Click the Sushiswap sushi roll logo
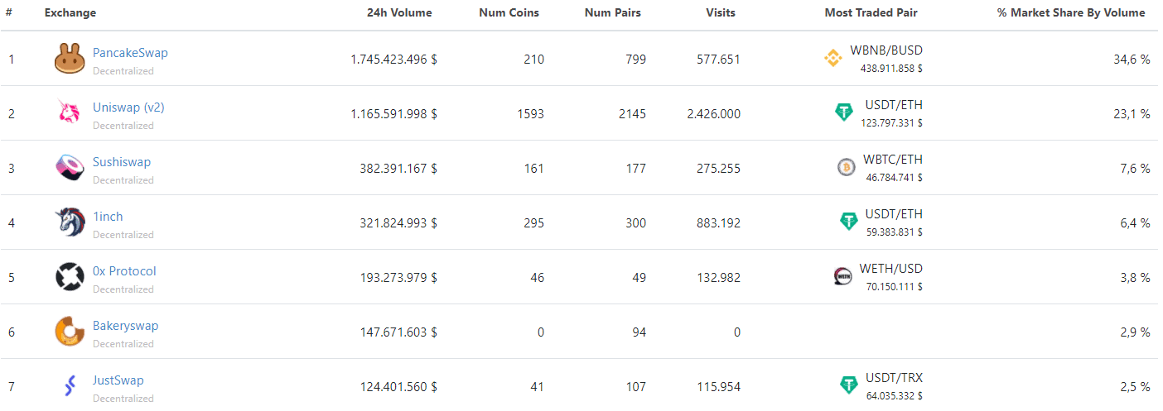The image size is (1163, 411). [x=70, y=168]
